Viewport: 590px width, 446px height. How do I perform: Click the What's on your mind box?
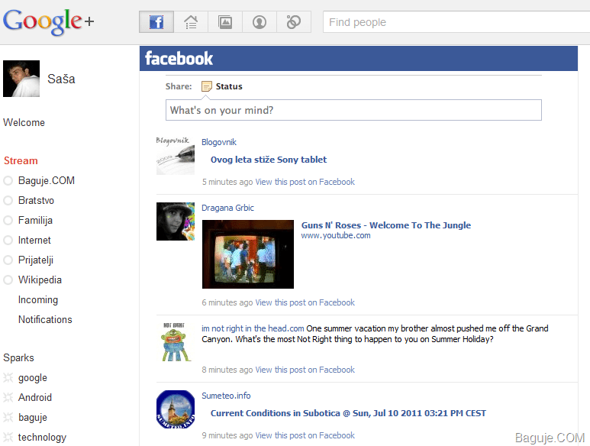coord(353,110)
